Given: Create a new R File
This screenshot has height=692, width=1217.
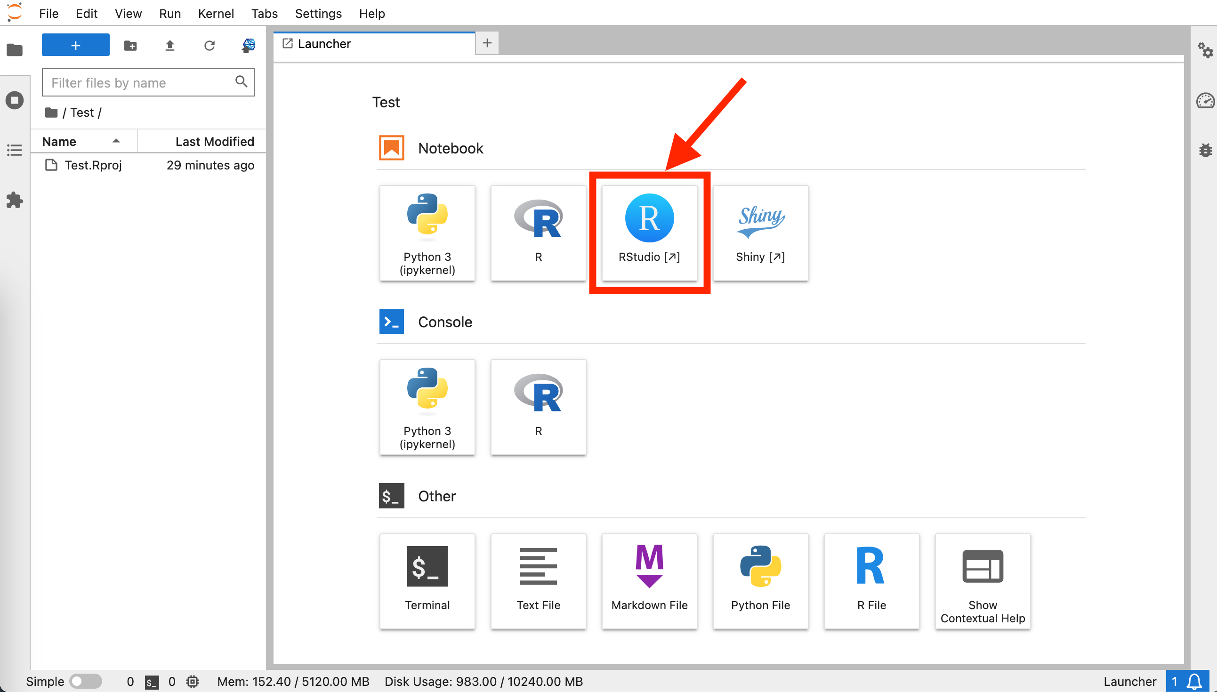Looking at the screenshot, I should pos(871,581).
